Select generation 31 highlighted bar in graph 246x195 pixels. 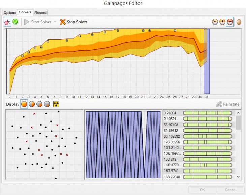[207, 61]
